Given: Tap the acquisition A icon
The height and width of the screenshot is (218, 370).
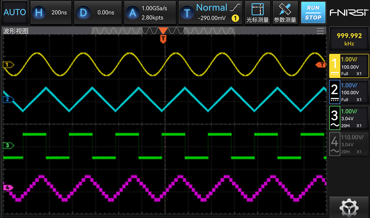Looking at the screenshot, I should click(x=133, y=12).
